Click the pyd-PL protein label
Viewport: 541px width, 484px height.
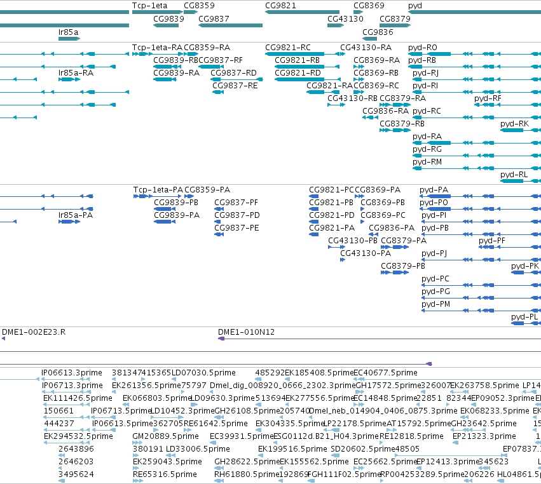click(x=524, y=317)
